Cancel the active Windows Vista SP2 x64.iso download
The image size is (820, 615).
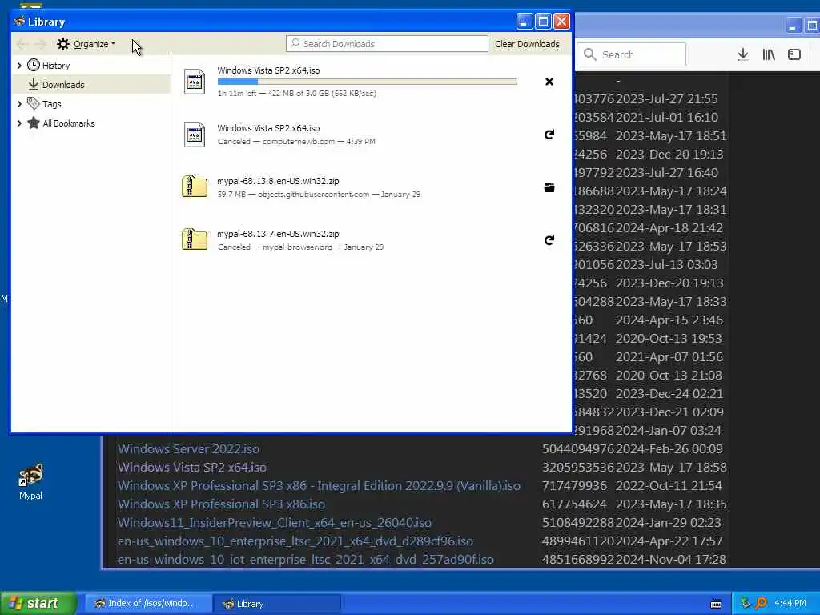549,82
